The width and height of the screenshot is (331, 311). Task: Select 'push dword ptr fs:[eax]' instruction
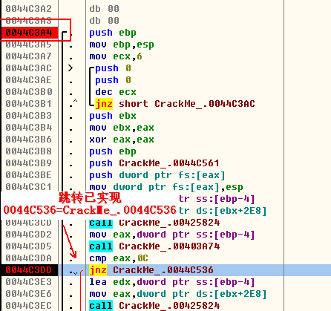pos(157,175)
